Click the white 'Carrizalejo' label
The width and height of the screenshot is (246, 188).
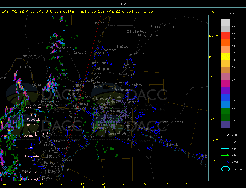pyautogui.click(x=31, y=172)
